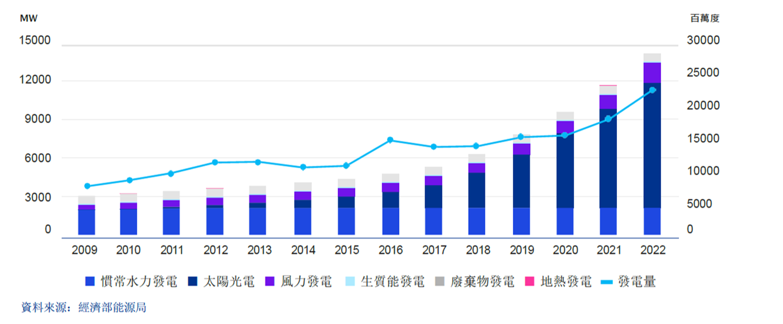Click the 資料來源 經濟部能源局 source text
The image size is (783, 324).
point(84,307)
